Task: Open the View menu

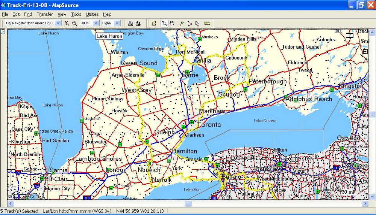Action: pos(62,14)
